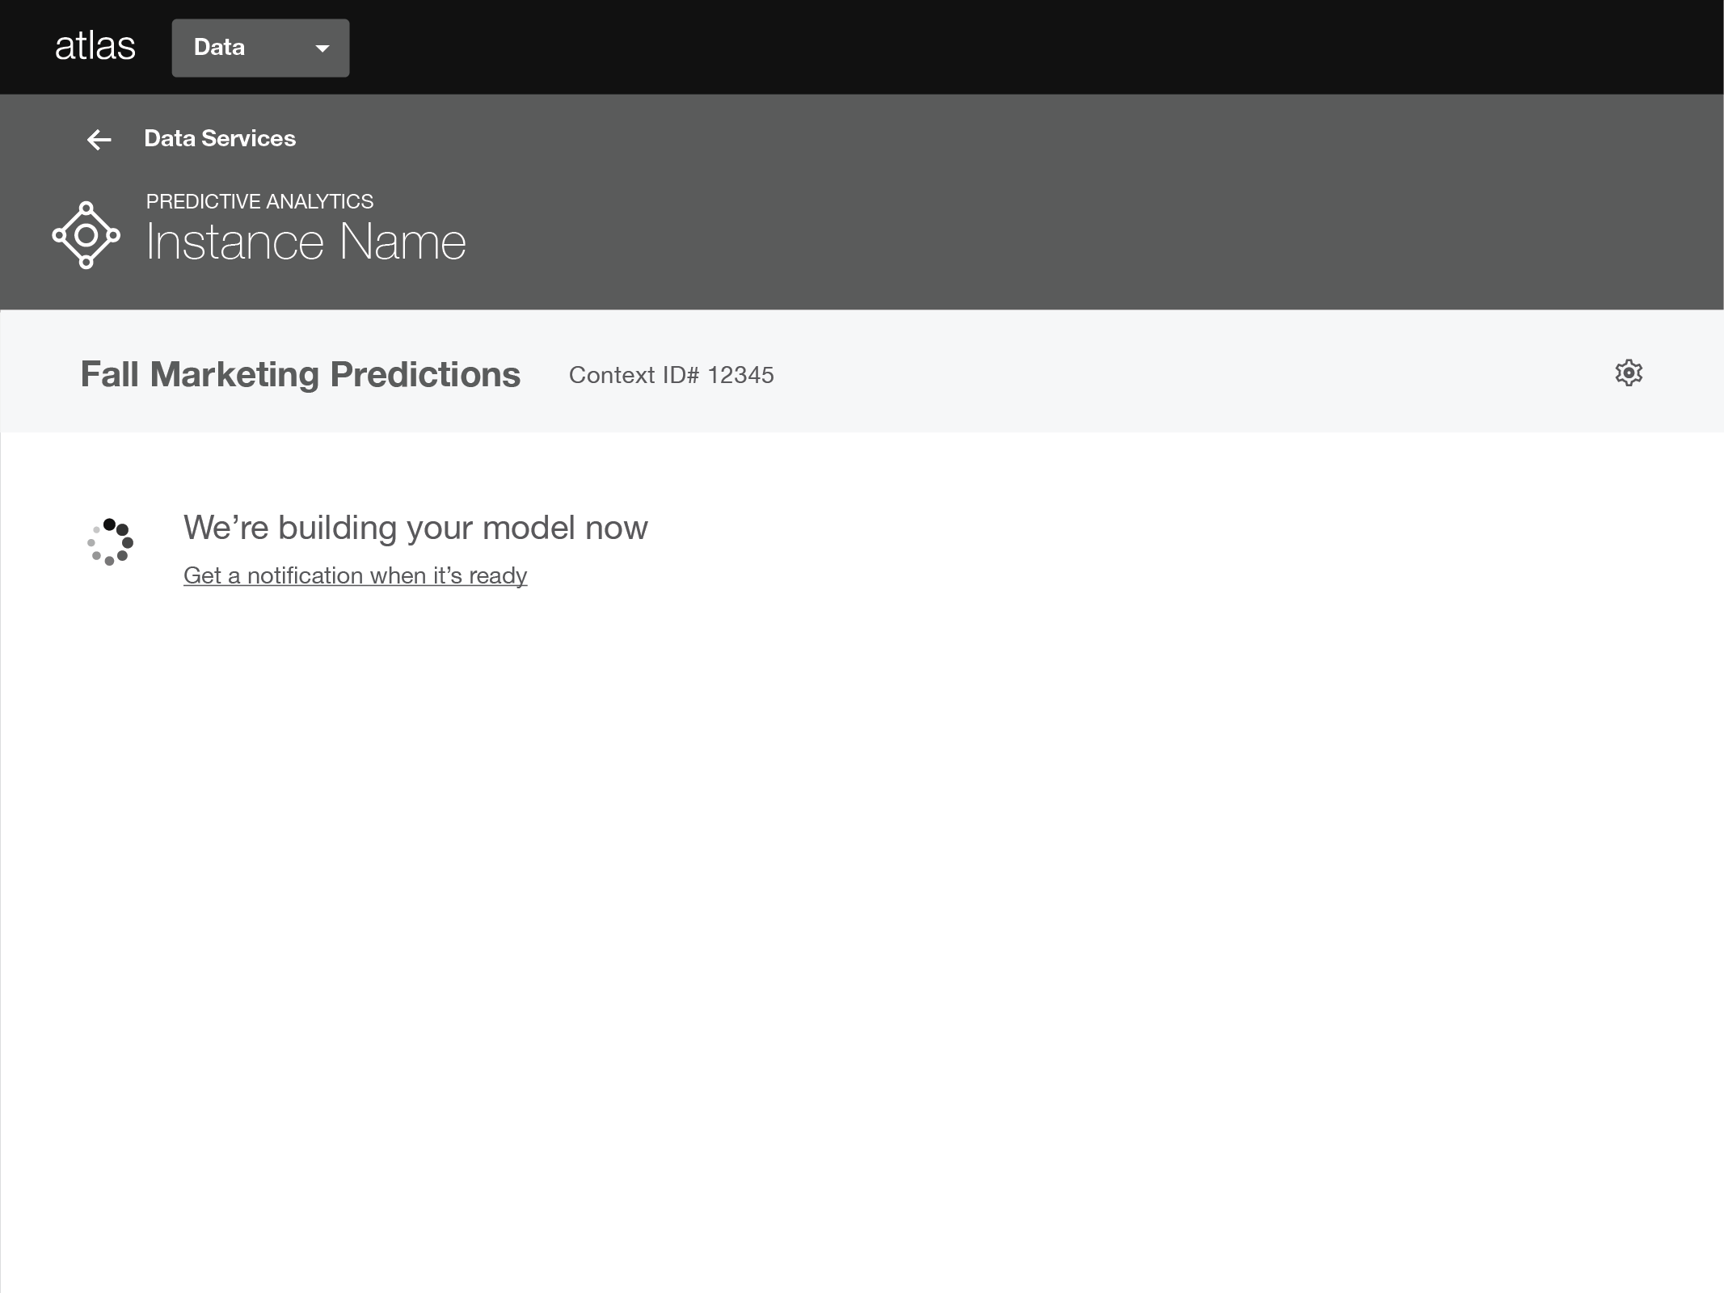Click the Instance Name heading
Image resolution: width=1724 pixels, height=1293 pixels.
pyautogui.click(x=306, y=242)
